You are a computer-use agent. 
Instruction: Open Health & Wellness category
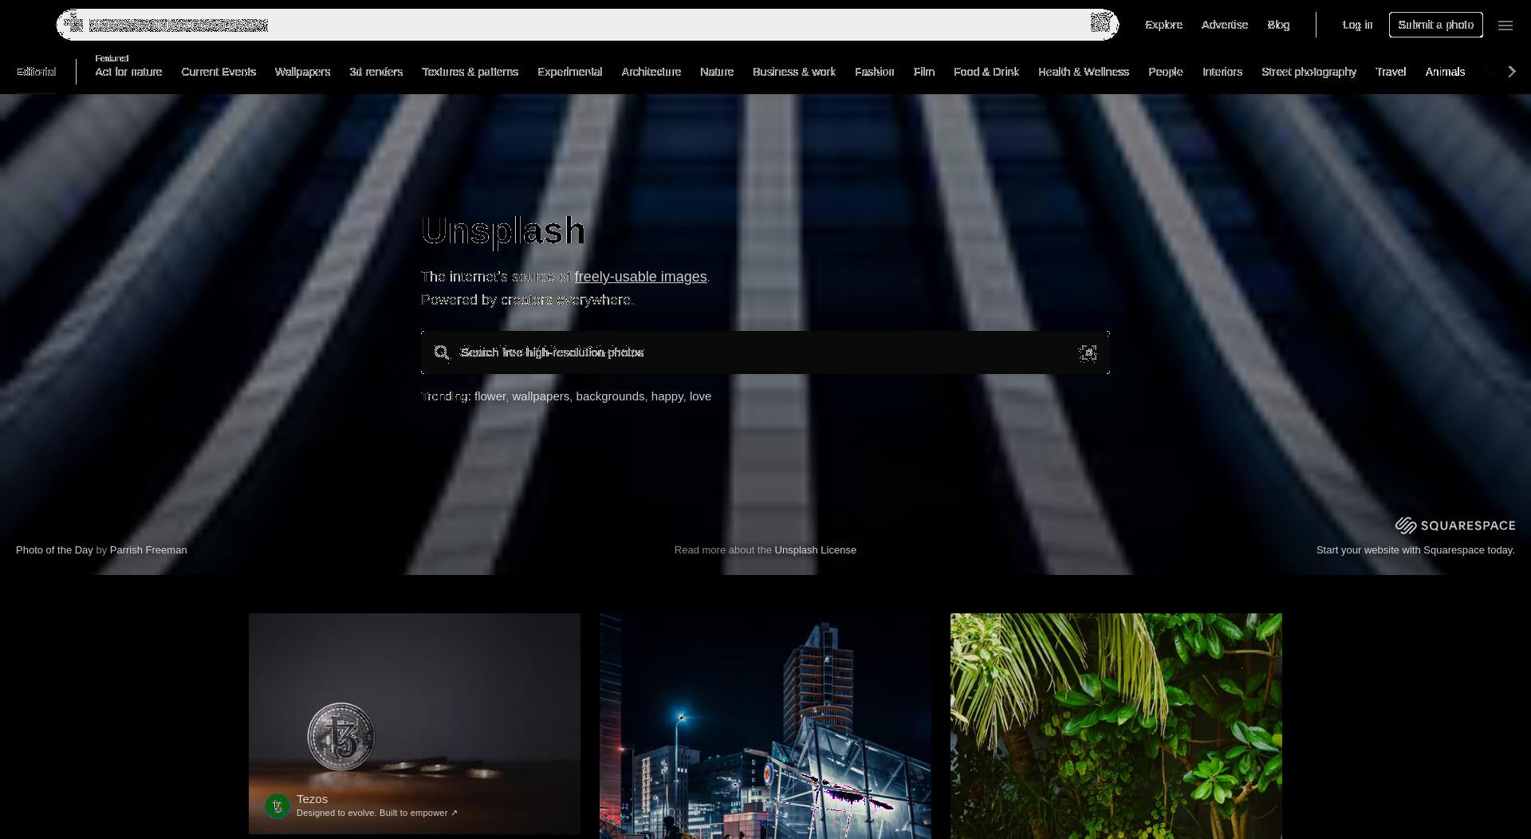click(1084, 72)
